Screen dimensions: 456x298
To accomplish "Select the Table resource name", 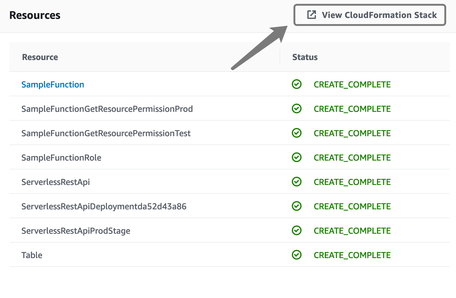I will point(32,255).
